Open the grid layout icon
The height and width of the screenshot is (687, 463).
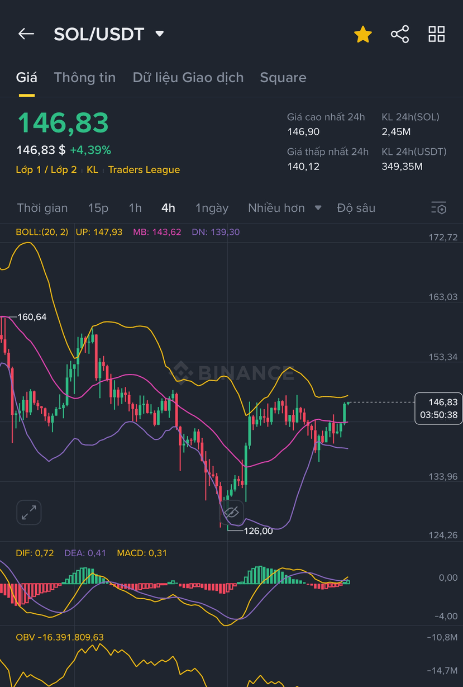pos(437,34)
